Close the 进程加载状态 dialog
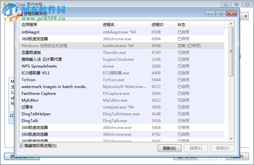 coord(232,14)
